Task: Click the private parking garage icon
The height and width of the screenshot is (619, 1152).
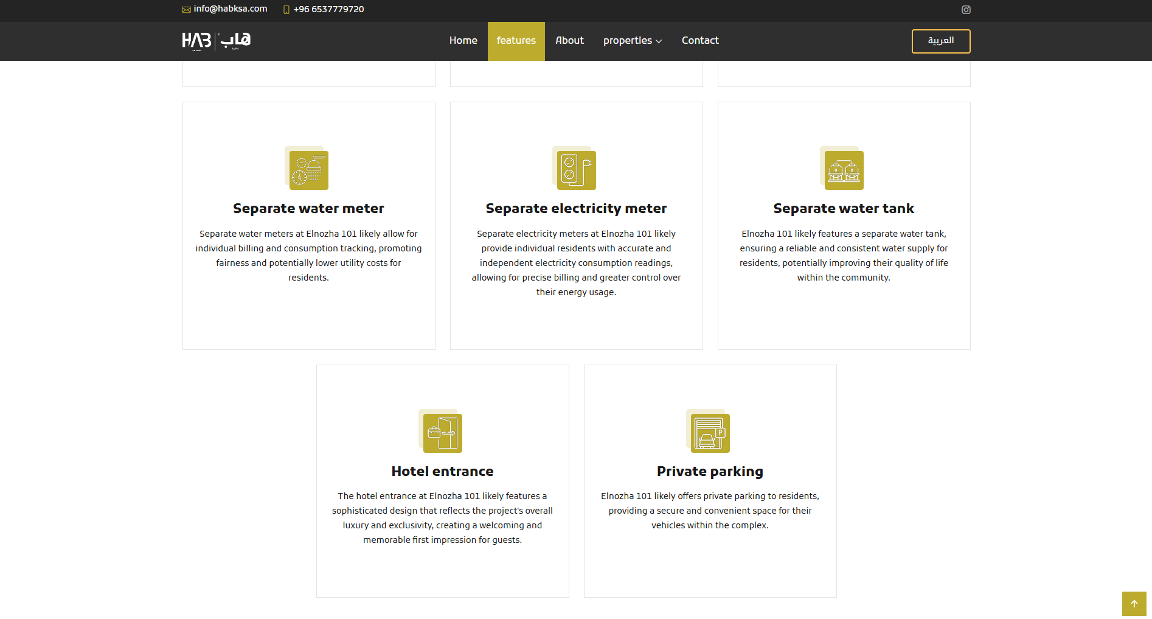Action: coord(709,433)
